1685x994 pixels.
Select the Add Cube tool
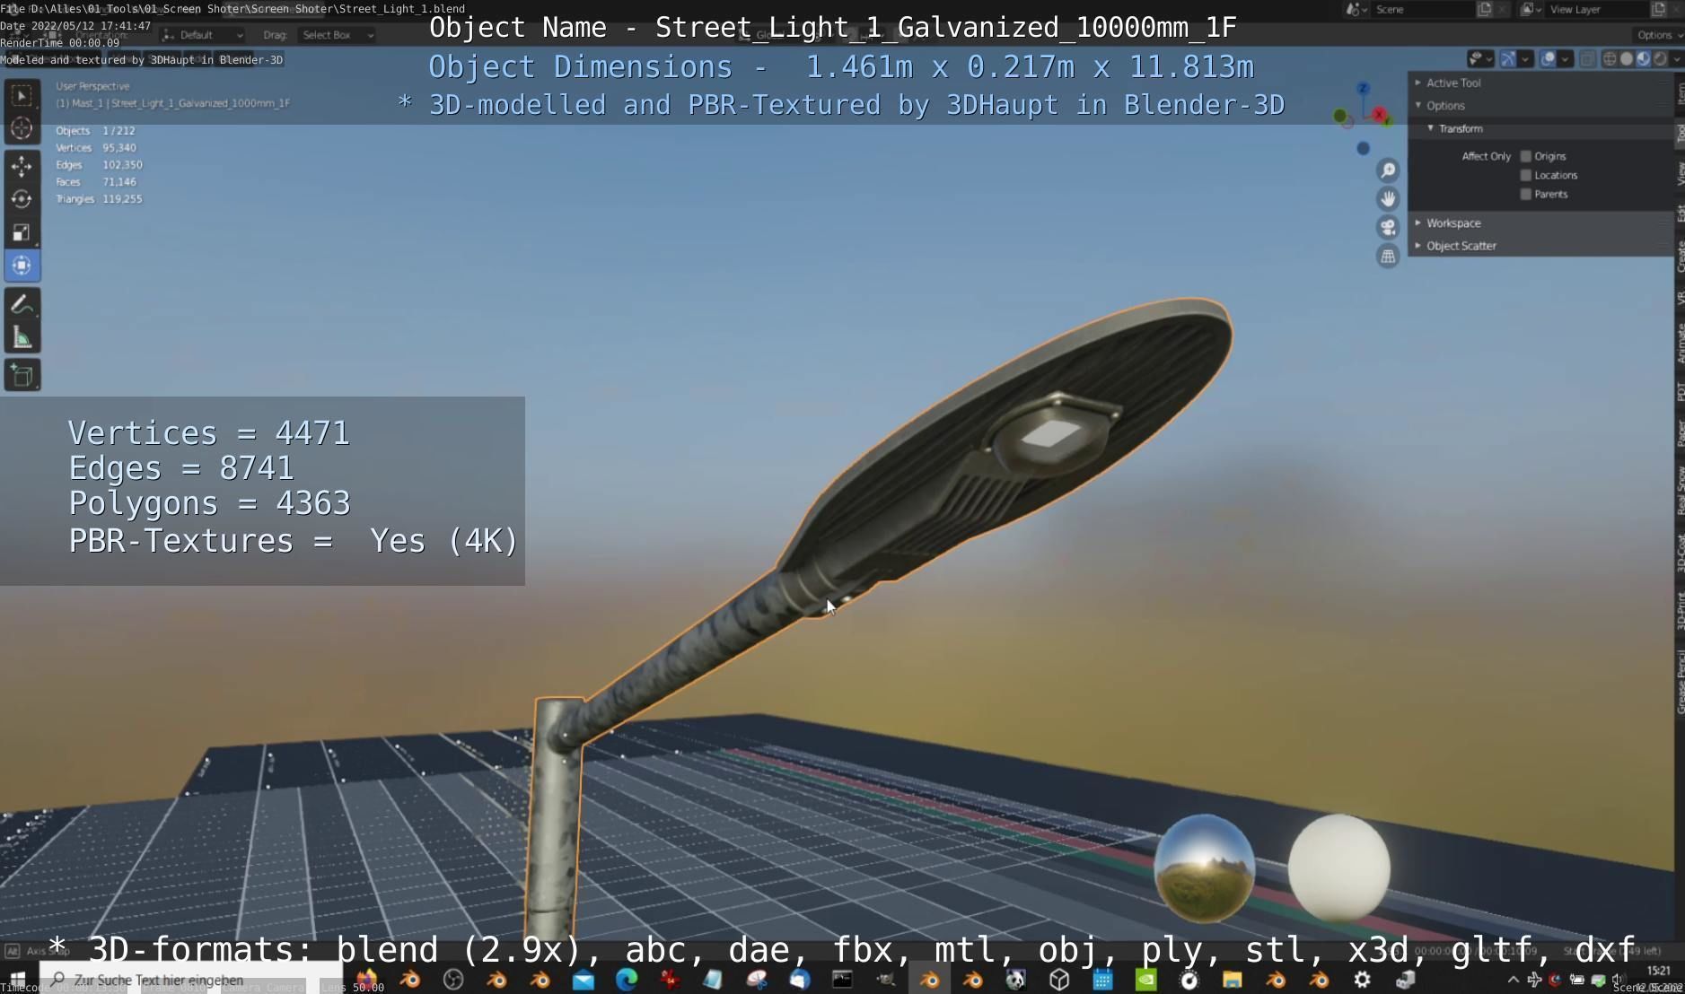(x=22, y=375)
